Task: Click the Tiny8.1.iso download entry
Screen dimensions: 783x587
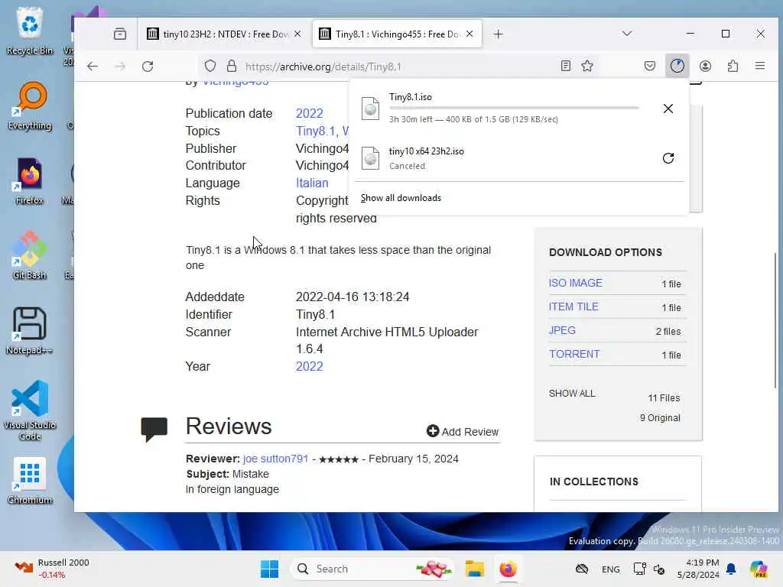Action: (499, 109)
